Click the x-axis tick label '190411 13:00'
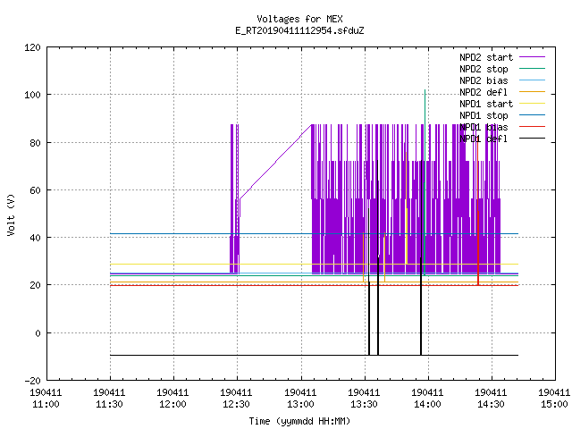The image size is (572, 429). [x=300, y=399]
